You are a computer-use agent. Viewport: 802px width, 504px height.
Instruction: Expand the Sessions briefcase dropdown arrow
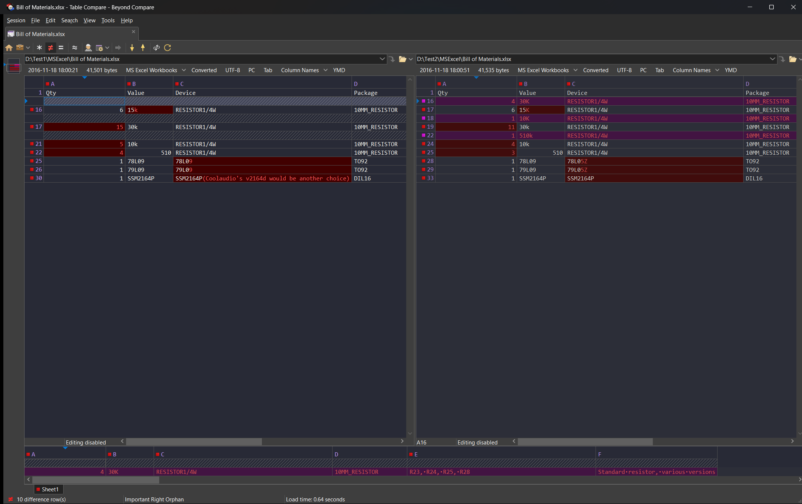[x=28, y=48]
